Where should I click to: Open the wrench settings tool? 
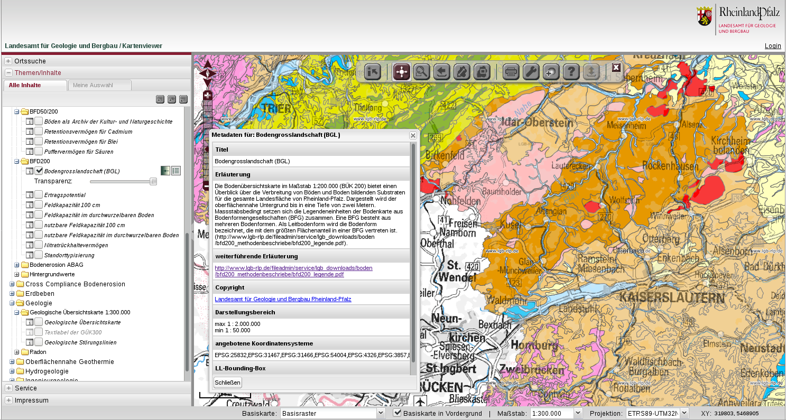pos(531,71)
